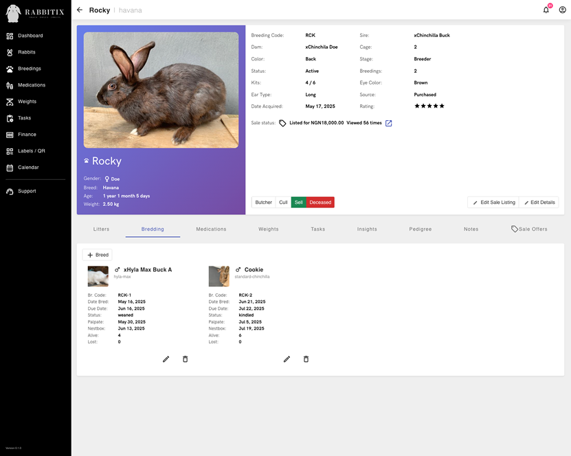571x456 pixels.
Task: Click the pencil icon under RCK-1 breeding
Action: [166, 358]
